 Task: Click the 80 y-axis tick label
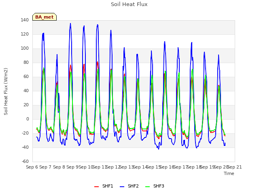(x=26, y=63)
